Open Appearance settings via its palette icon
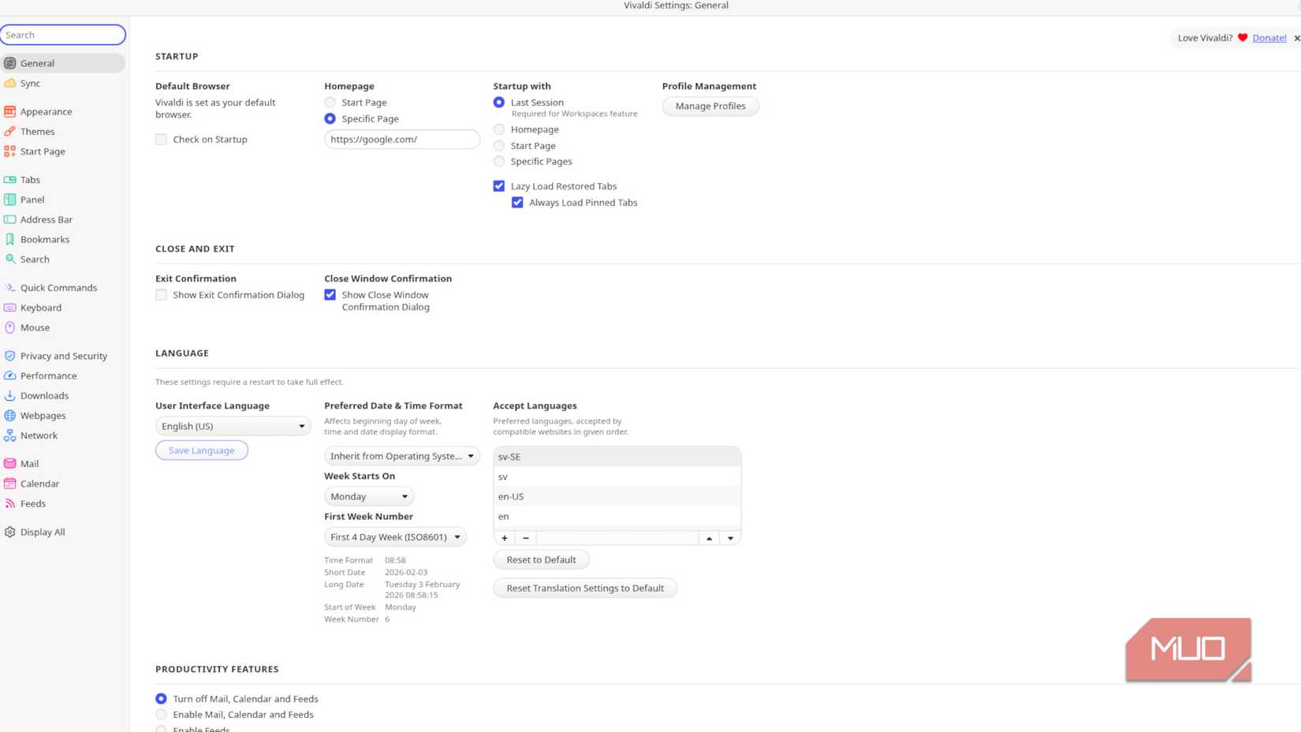 coord(11,111)
